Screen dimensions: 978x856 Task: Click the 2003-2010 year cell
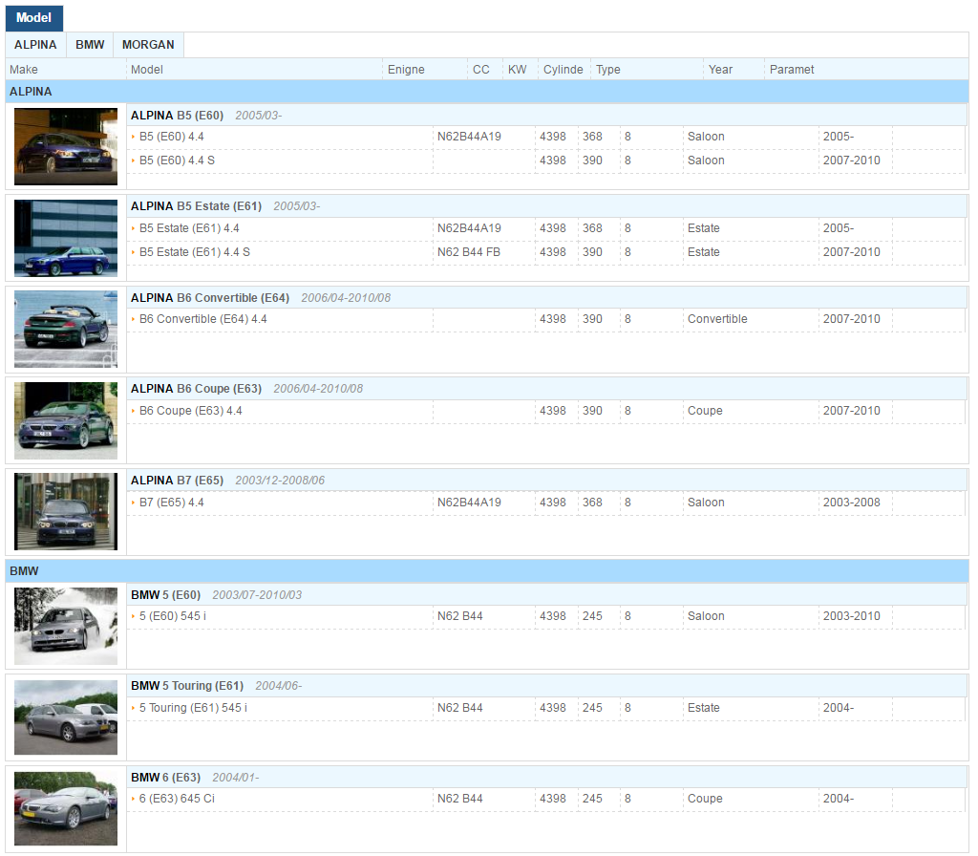click(x=851, y=616)
